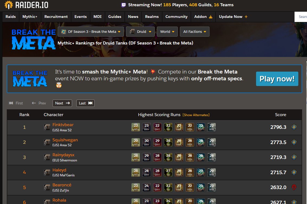Screen dimensions: 307x204
Task: Click Squishvegan's druid class icon
Action: (47, 142)
